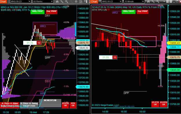Click DPP label on right chart
Viewport: 181px width, 114px height.
[126, 93]
